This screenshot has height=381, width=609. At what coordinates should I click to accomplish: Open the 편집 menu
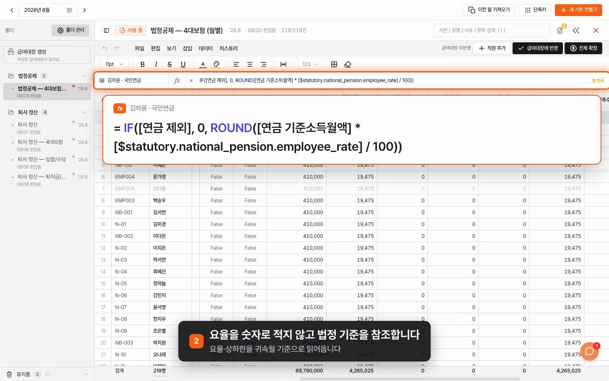click(x=156, y=48)
